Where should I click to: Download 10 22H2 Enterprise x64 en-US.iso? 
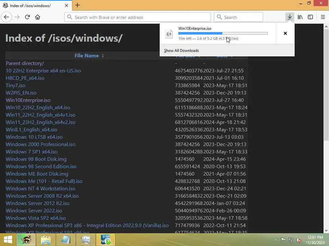(43, 71)
